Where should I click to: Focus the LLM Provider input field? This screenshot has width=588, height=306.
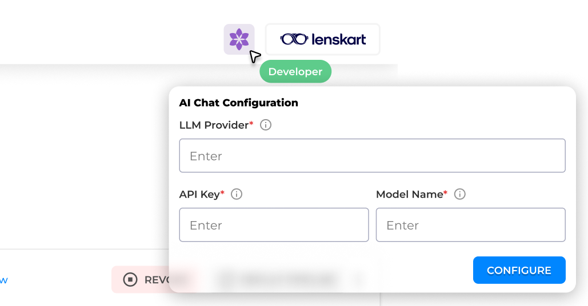pos(372,156)
